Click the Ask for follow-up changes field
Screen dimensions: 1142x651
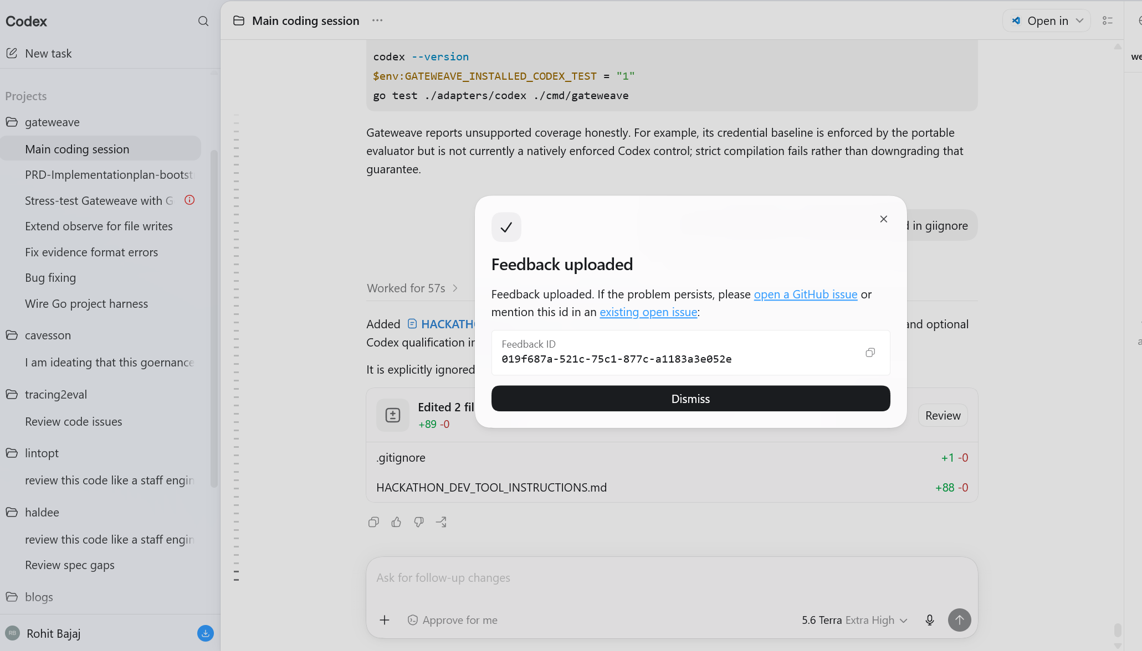672,578
